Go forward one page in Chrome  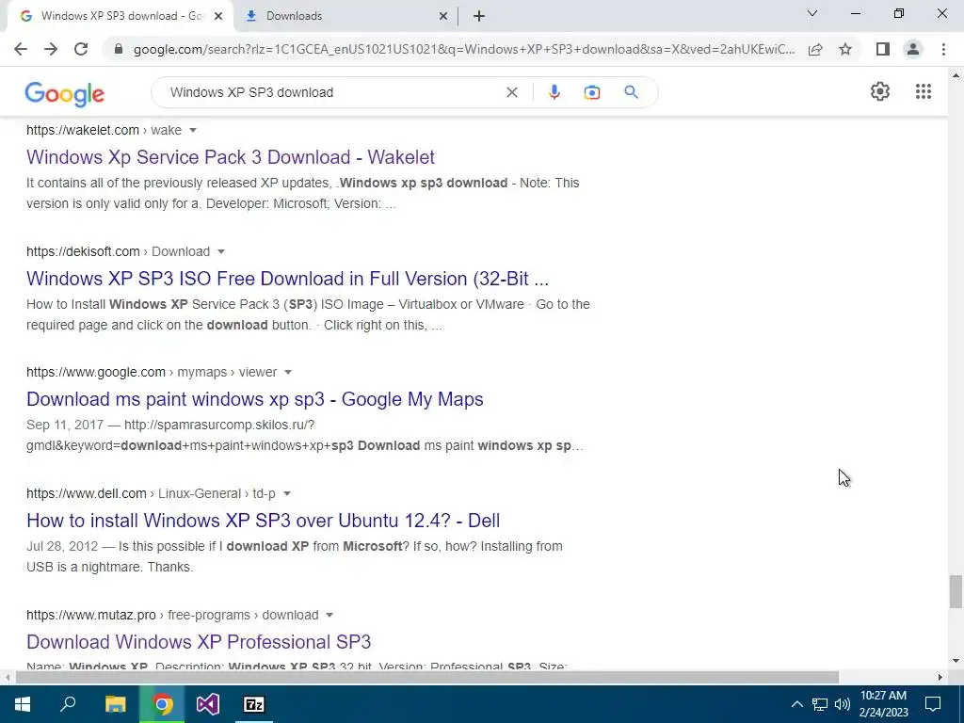pos(51,49)
